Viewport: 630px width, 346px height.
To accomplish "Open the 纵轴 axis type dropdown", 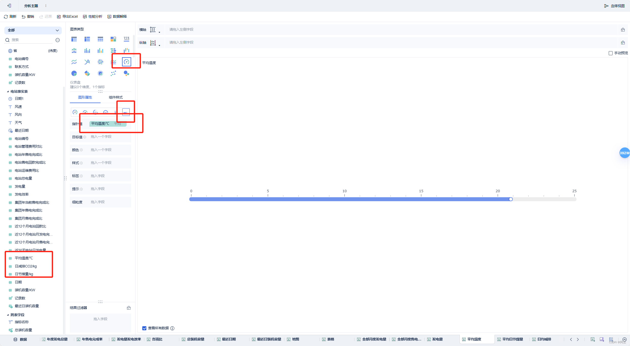I will (155, 43).
